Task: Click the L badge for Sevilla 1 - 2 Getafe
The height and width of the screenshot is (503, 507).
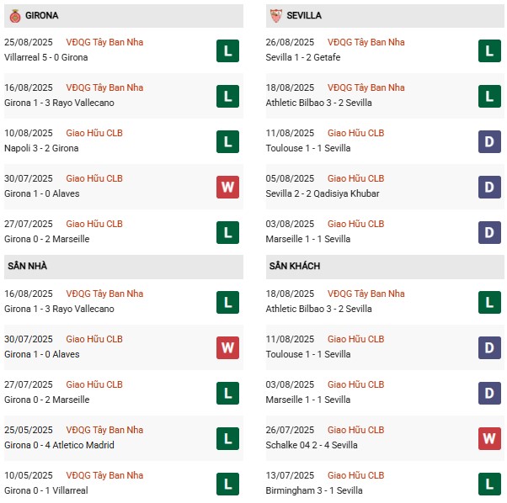Action: [488, 50]
